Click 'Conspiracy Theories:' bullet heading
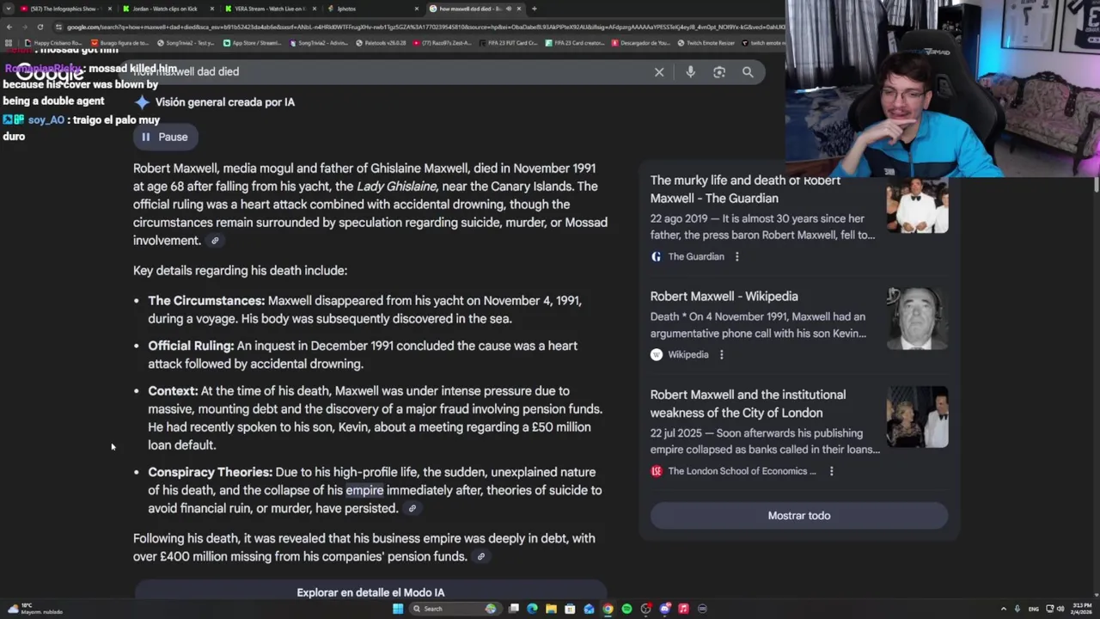The width and height of the screenshot is (1100, 619). click(210, 472)
